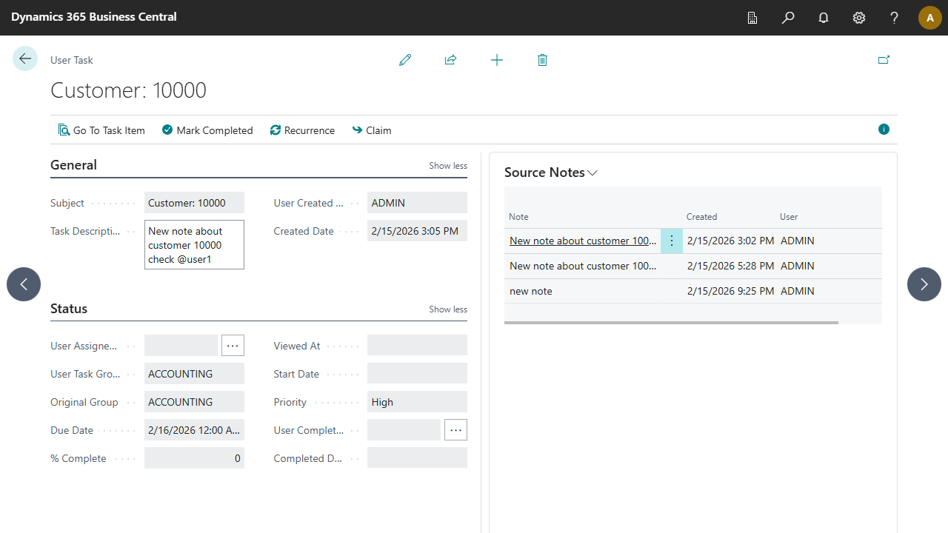This screenshot has width=948, height=533.
Task: Open page in new window icon
Action: (884, 60)
